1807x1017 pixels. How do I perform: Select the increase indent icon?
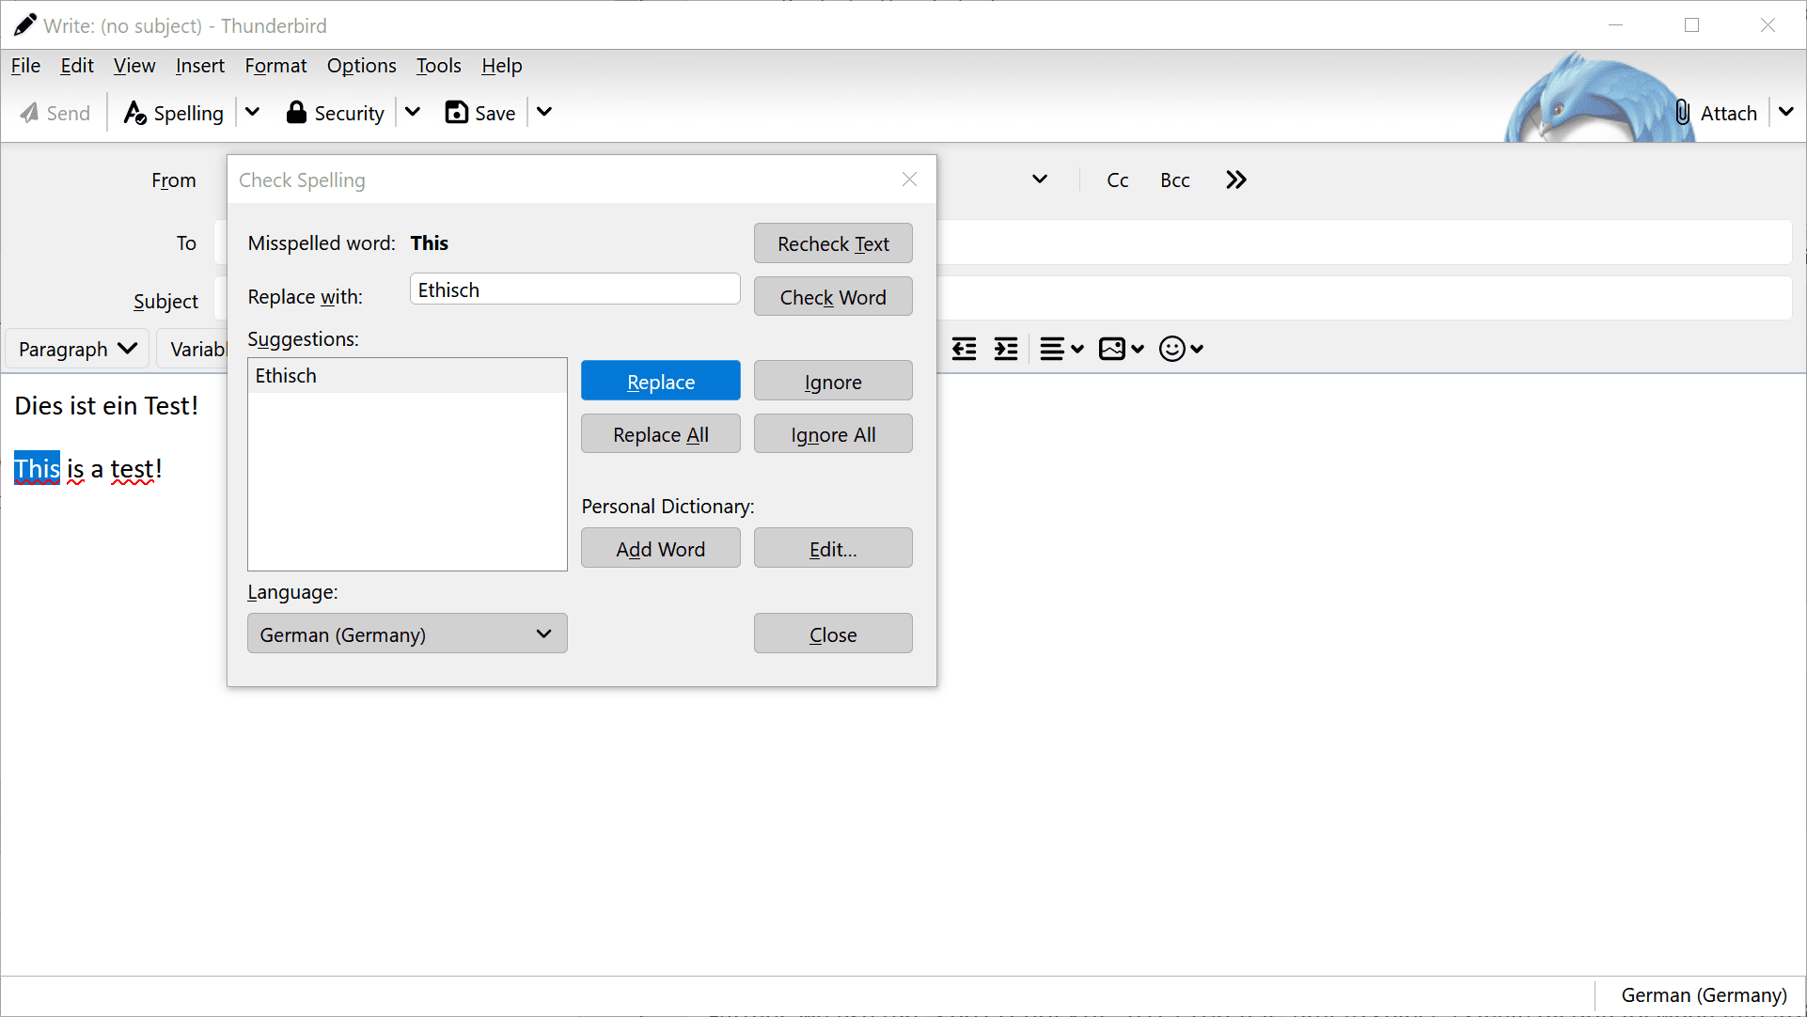pyautogui.click(x=1005, y=349)
